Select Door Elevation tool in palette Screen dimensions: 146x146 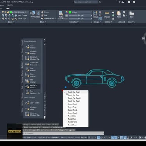[32, 92]
